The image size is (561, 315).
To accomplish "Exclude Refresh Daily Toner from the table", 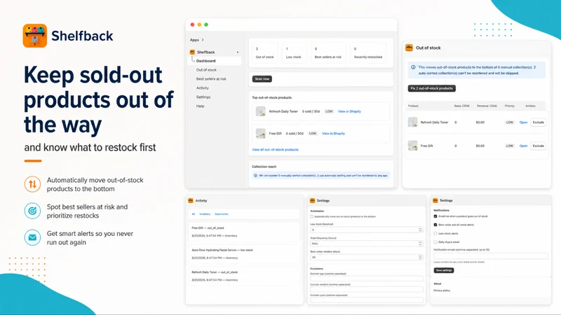I will [x=538, y=122].
